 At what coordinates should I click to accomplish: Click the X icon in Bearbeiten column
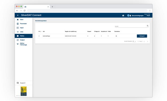point(116,36)
